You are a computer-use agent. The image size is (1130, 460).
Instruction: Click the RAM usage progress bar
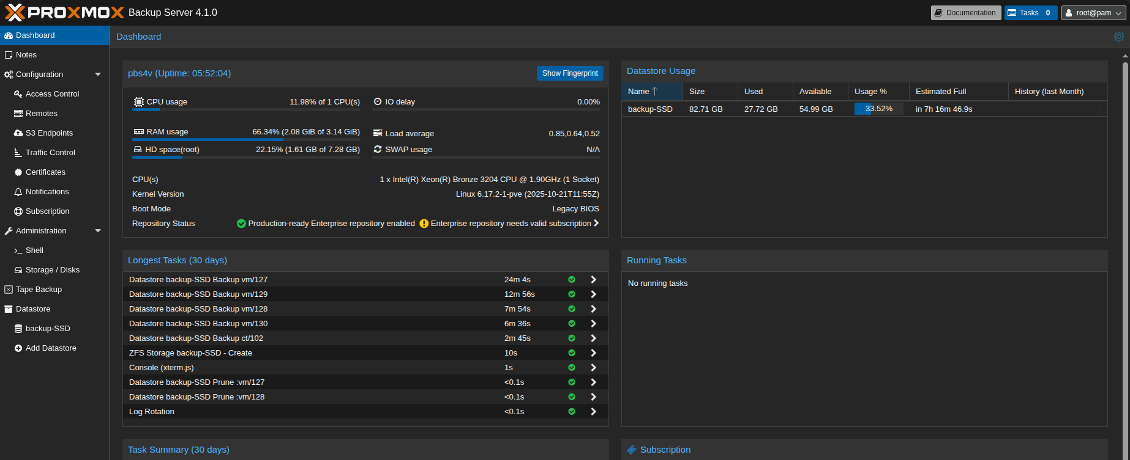(246, 140)
